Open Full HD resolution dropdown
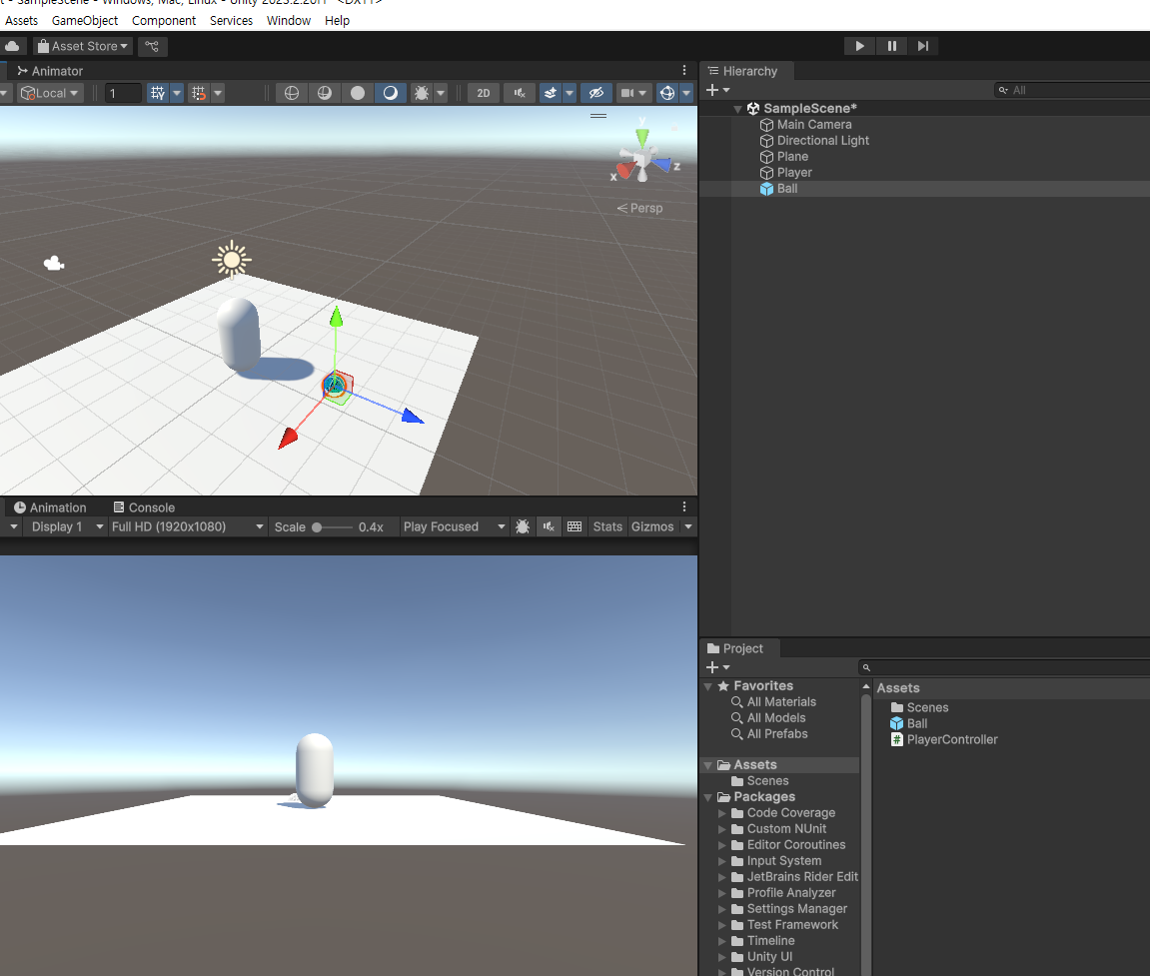The image size is (1150, 976). coord(187,526)
